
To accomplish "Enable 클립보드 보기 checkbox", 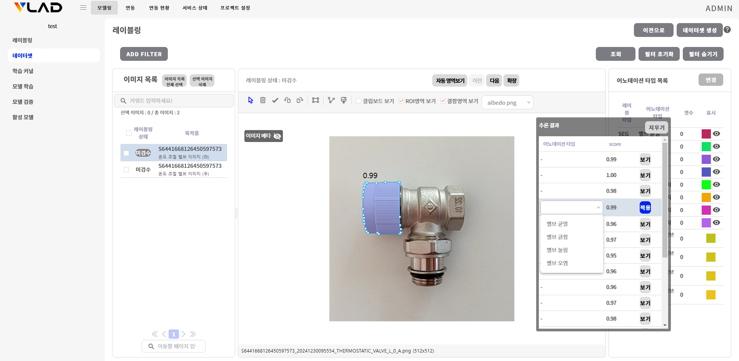I will click(x=359, y=101).
